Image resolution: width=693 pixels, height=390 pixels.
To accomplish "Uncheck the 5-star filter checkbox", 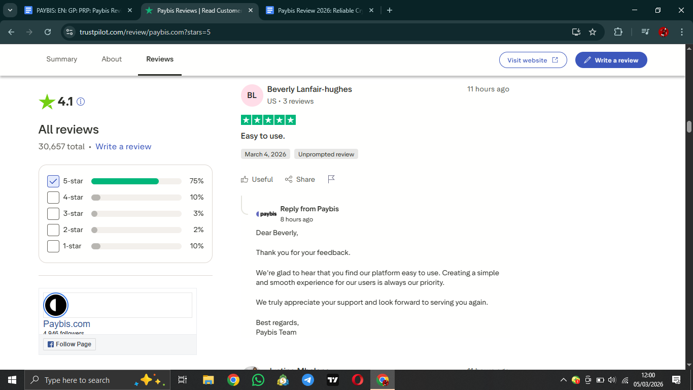I will pyautogui.click(x=53, y=181).
